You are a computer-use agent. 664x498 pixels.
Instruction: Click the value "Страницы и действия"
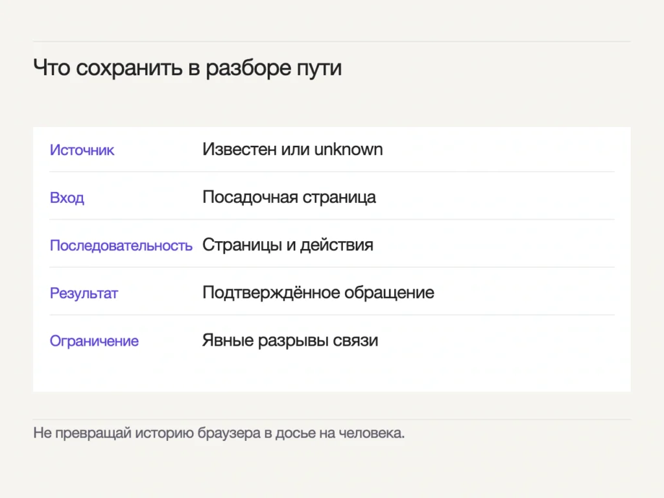pyautogui.click(x=287, y=245)
